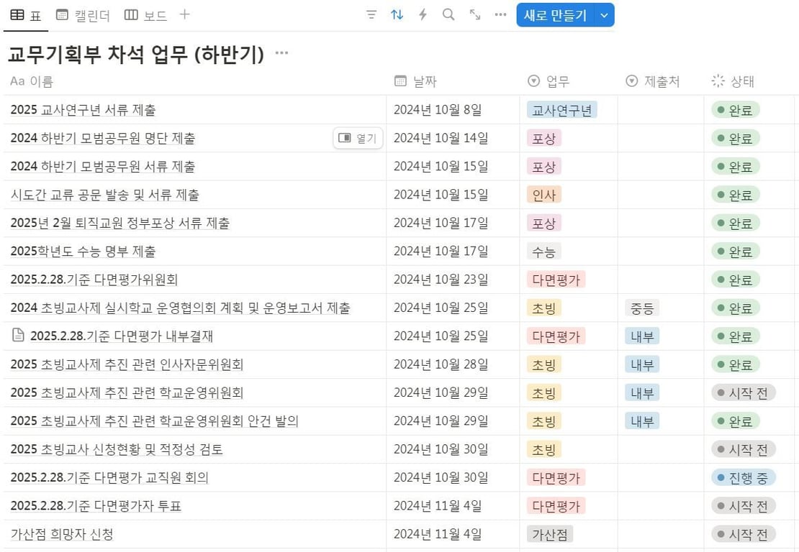Click 시작 전 status of 가산점 희망자 신청 row

[x=744, y=534]
